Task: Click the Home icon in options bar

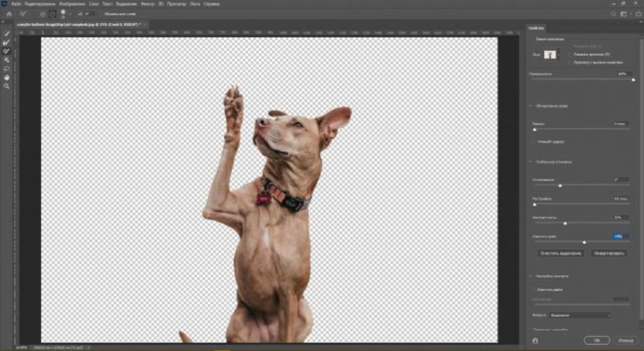Action: (x=9, y=13)
